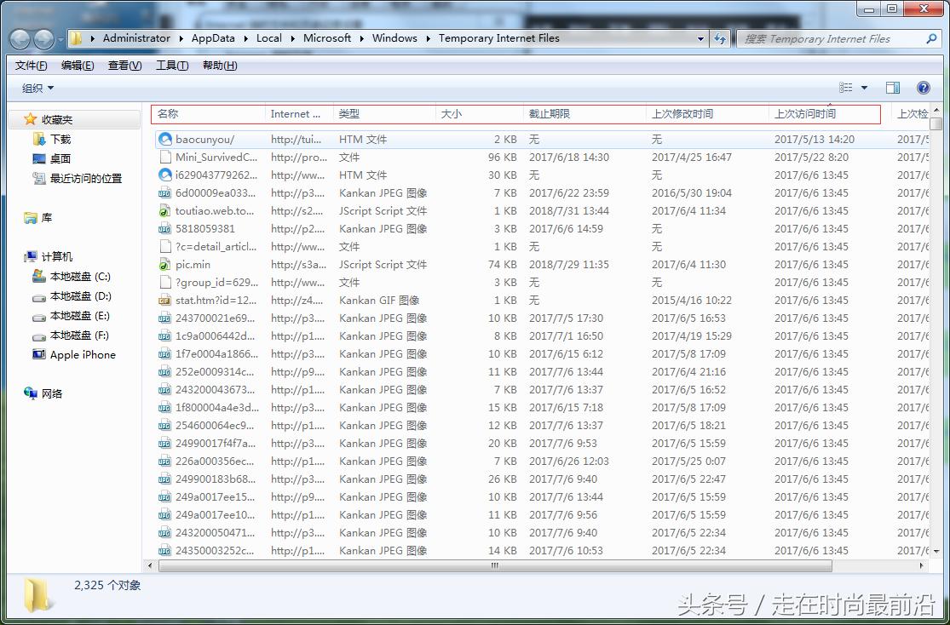The image size is (950, 625).
Task: Open address bar history dropdown arrow
Action: click(700, 38)
